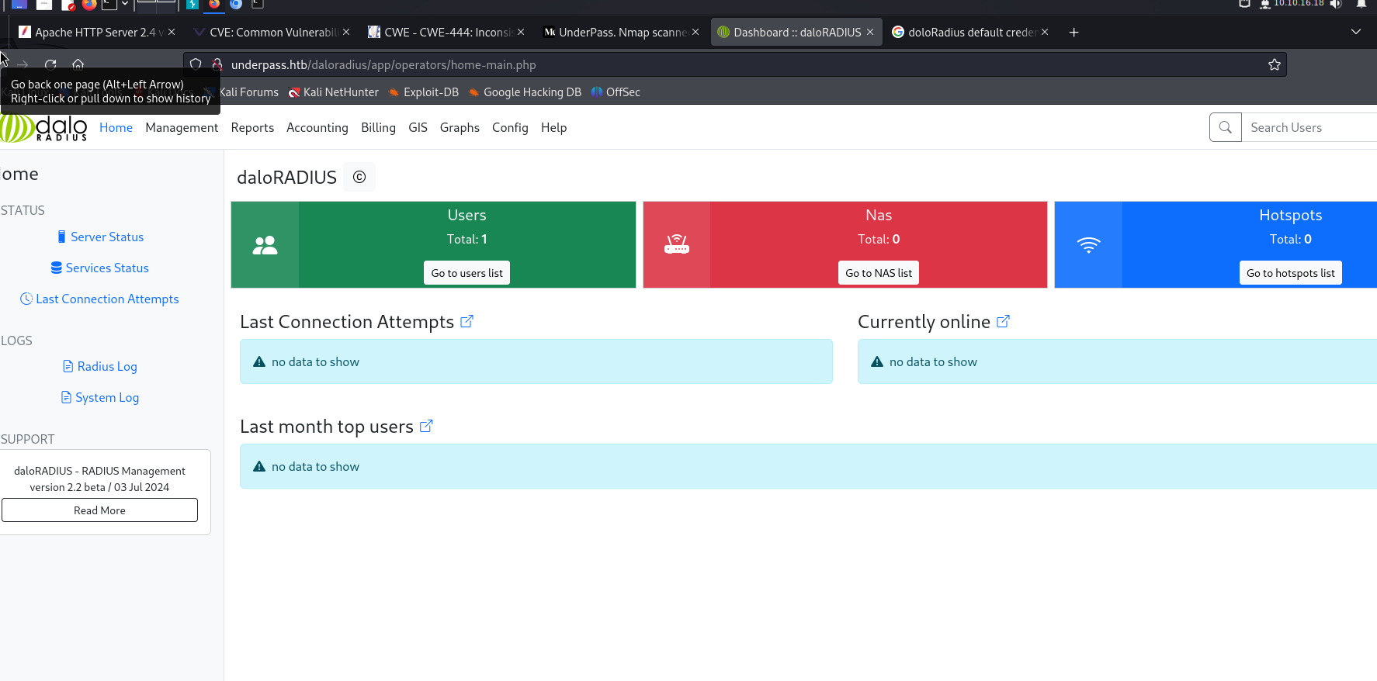
Task: Open the Server Status link
Action: (107, 237)
